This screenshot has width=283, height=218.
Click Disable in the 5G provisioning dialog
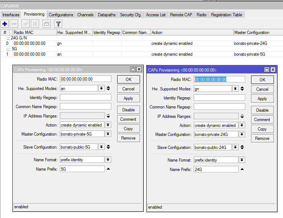click(x=128, y=110)
